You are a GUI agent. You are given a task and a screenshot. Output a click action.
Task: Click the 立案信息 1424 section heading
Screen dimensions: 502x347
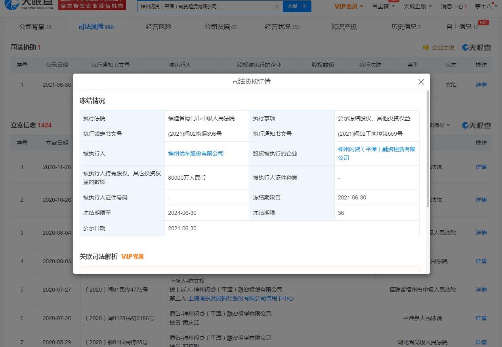(31, 125)
